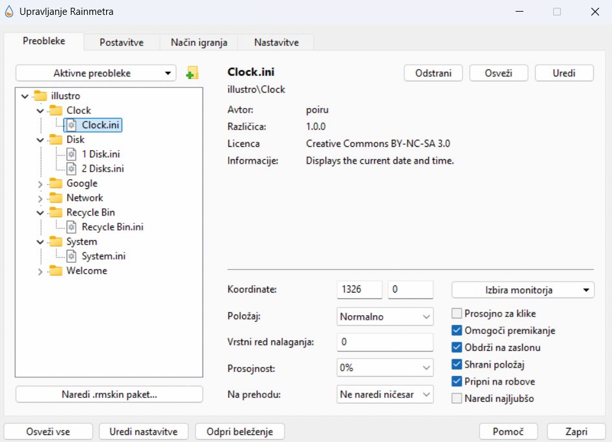Image resolution: width=612 pixels, height=442 pixels.
Task: Click the Odpri beleženje button
Action: pyautogui.click(x=239, y=432)
